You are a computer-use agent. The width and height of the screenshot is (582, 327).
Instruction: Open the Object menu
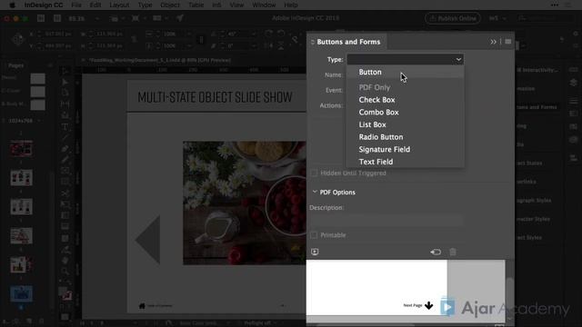coord(170,5)
